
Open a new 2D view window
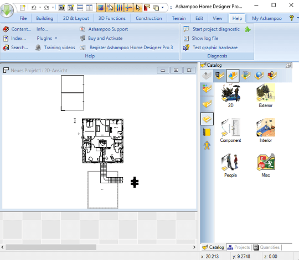point(61,8)
